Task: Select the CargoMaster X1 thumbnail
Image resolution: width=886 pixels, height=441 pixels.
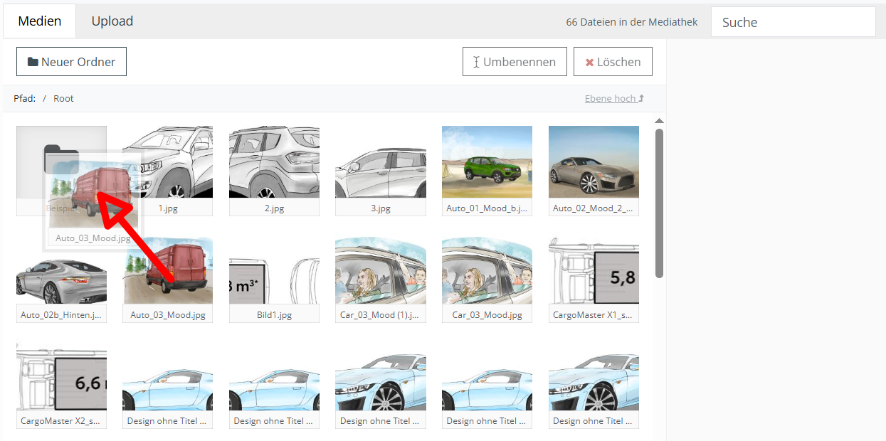Action: (594, 274)
